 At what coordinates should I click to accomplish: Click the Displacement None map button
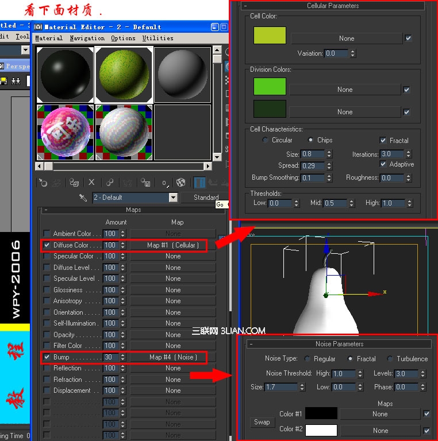(x=173, y=390)
